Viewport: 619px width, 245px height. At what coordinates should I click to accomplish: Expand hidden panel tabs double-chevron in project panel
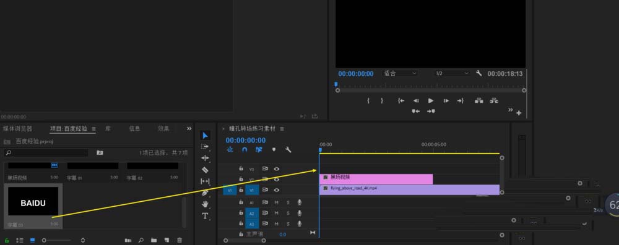click(x=189, y=128)
